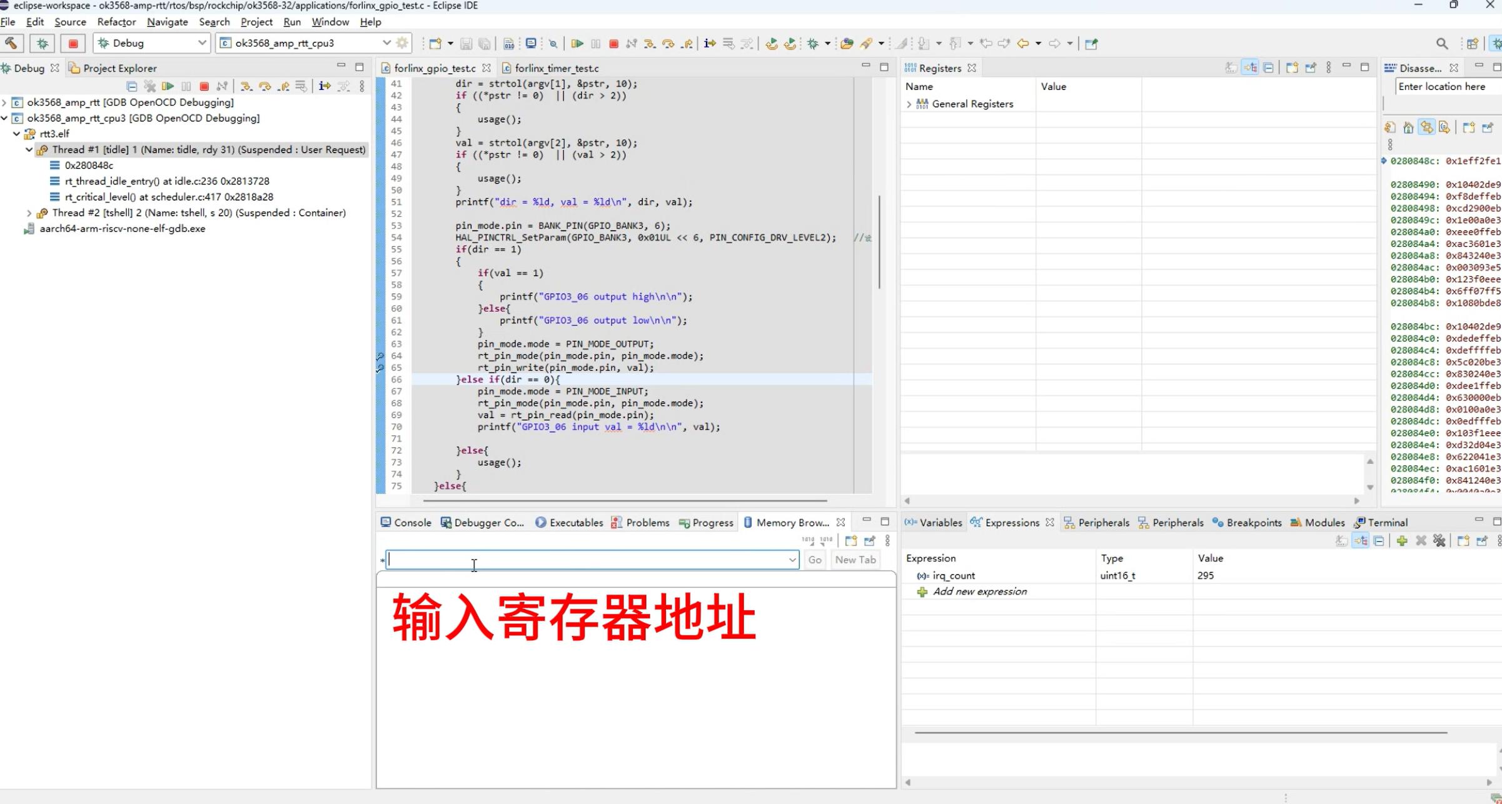Open the ok3568_amp_rtt_cpu3 launch configuration dropdown
Screen dimensions: 1502x804
(386, 43)
